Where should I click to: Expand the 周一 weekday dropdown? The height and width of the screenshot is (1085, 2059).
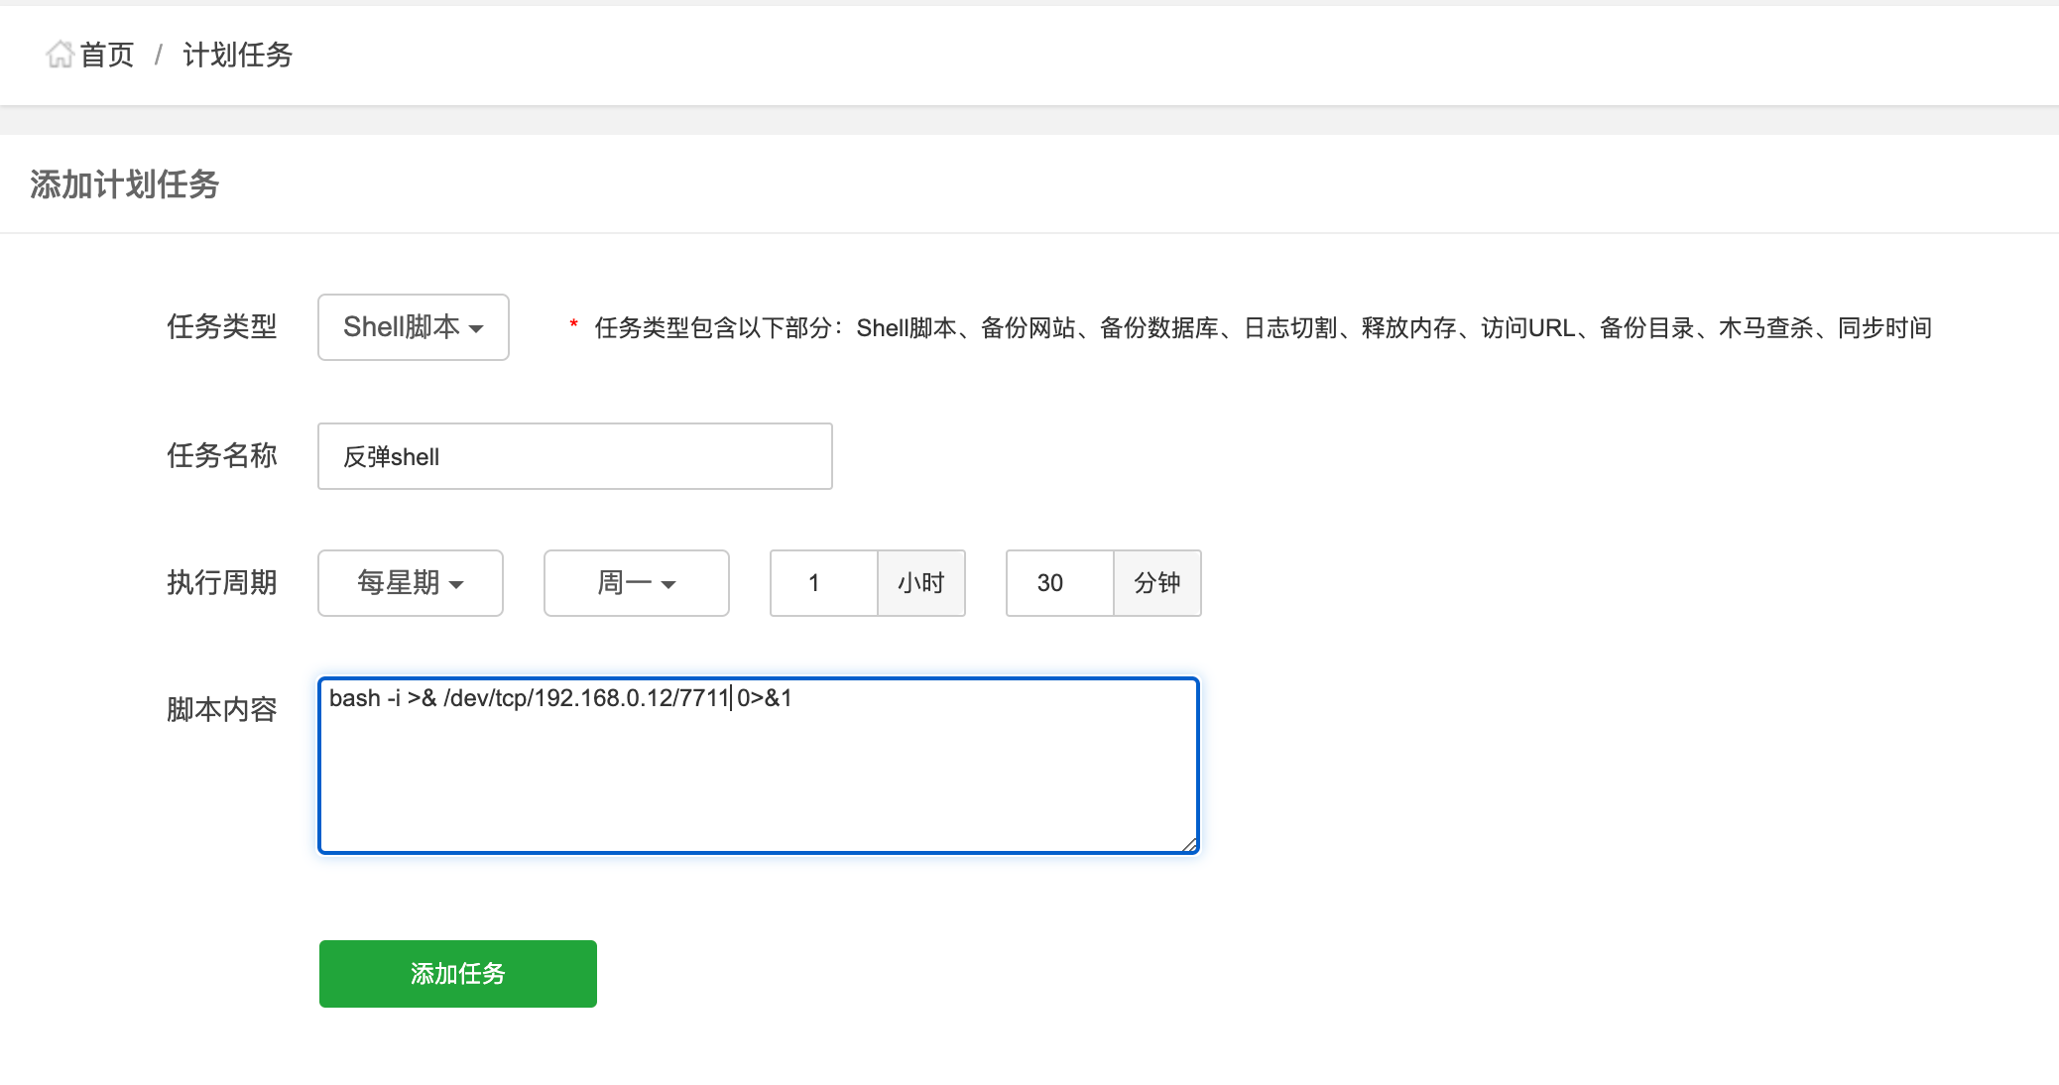(x=636, y=583)
